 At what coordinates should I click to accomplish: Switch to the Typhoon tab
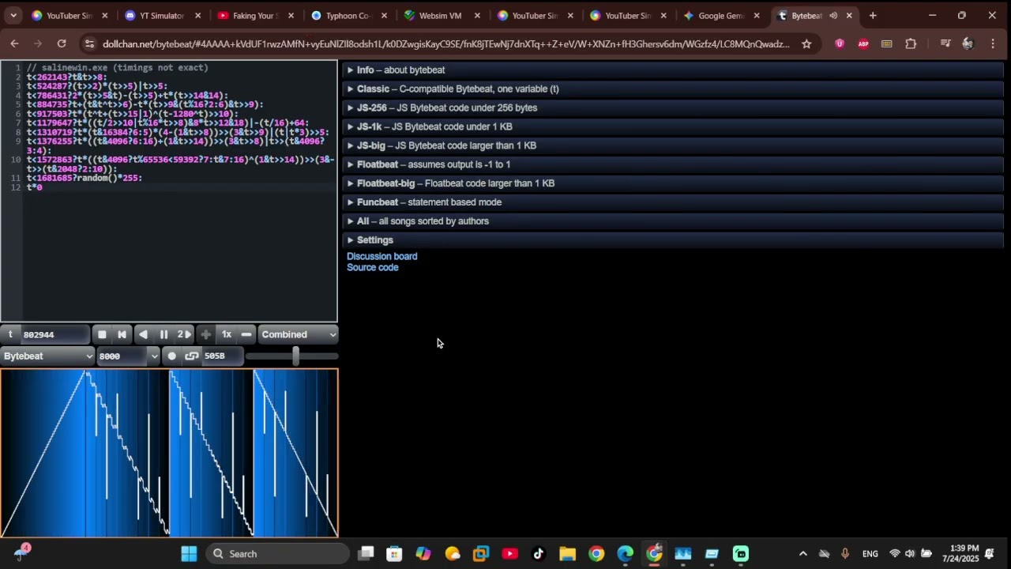[350, 16]
